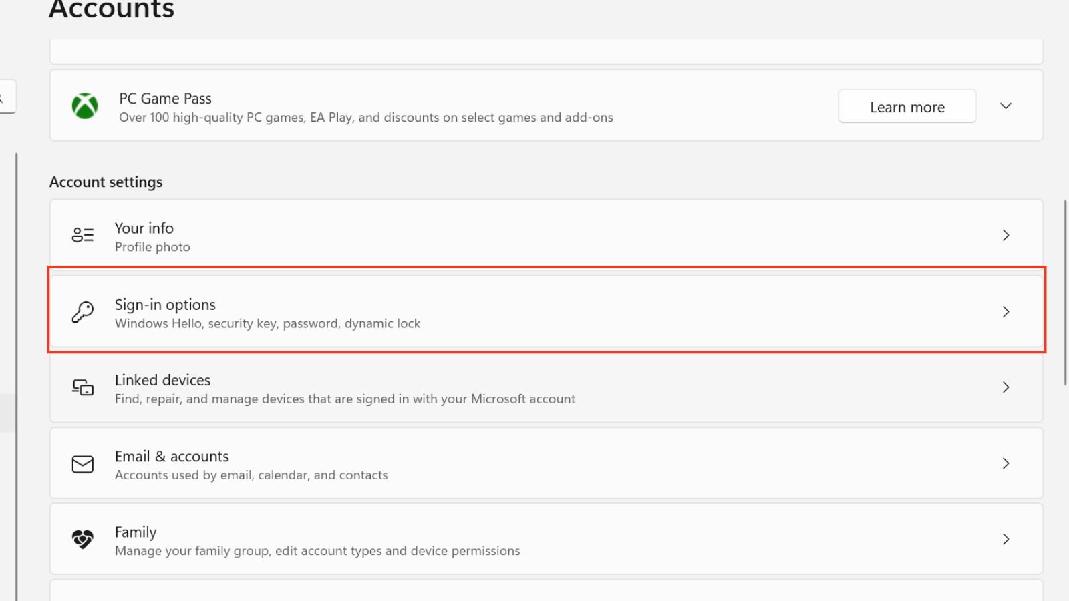Click the chevron on the Your info row

point(1006,235)
